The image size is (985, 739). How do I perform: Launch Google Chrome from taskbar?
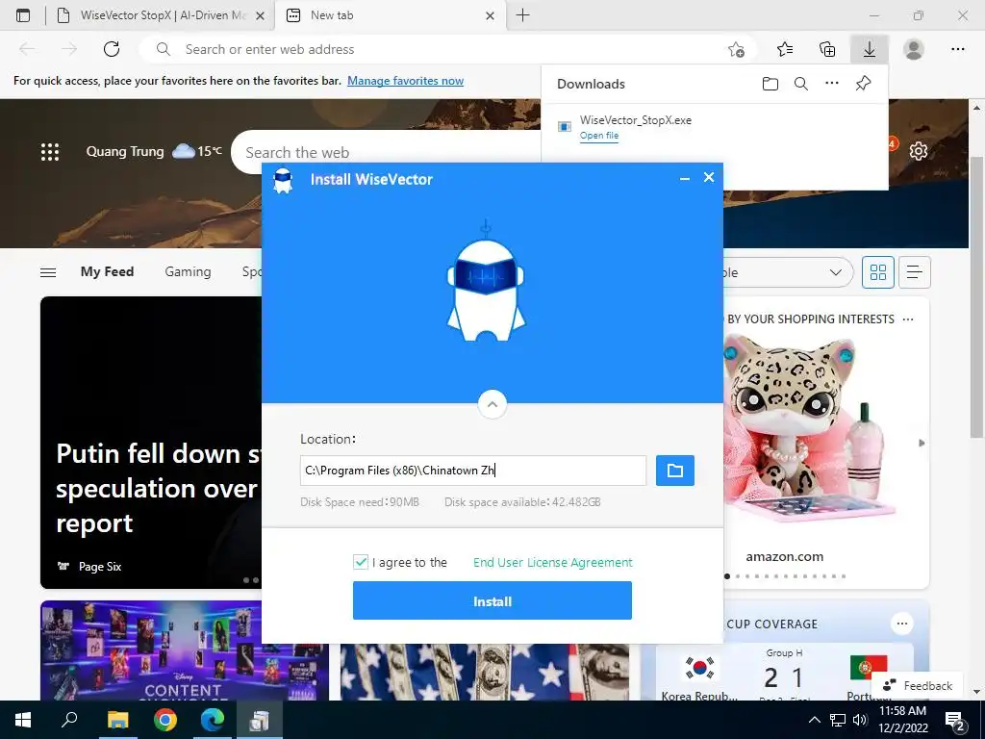point(165,720)
